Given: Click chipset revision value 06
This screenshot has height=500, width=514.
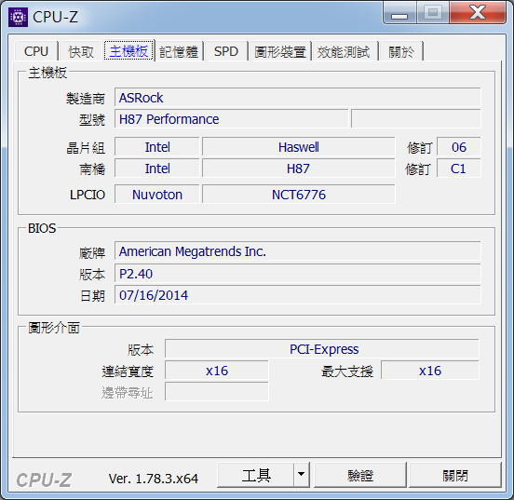Looking at the screenshot, I should click(x=459, y=147).
